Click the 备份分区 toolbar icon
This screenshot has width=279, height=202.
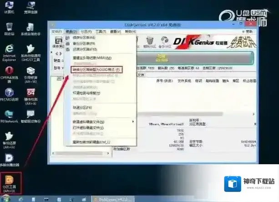165,41
